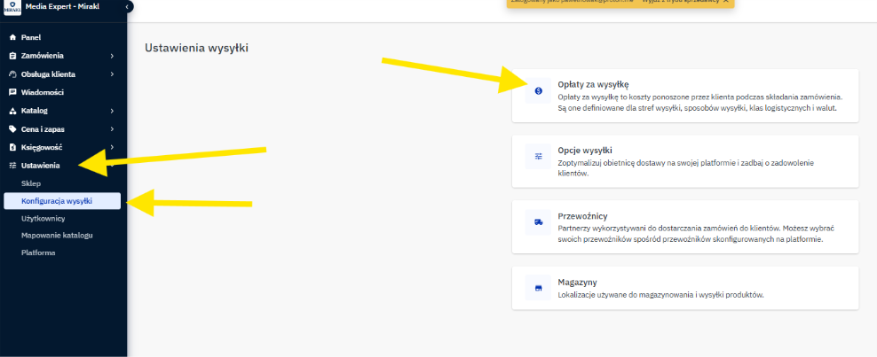
Task: Expand the Katalog submenu arrow
Action: [x=112, y=111]
